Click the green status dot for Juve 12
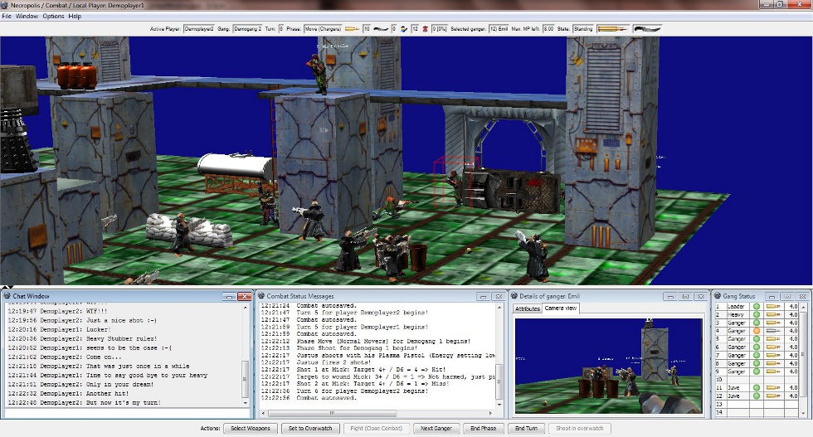This screenshot has width=813, height=437. (x=757, y=396)
